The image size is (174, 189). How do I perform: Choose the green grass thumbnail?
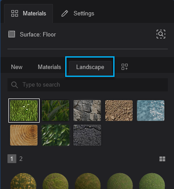point(24,110)
